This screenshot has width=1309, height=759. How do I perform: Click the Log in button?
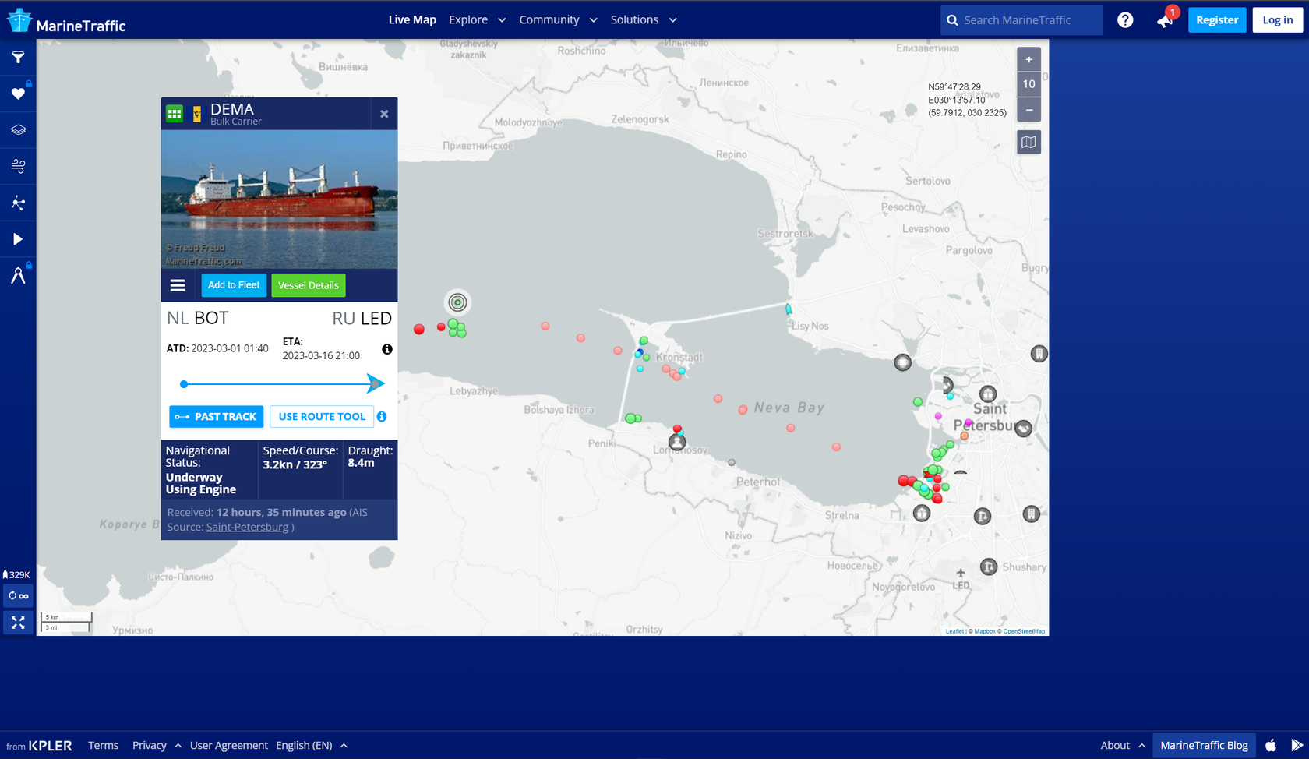[x=1278, y=20]
